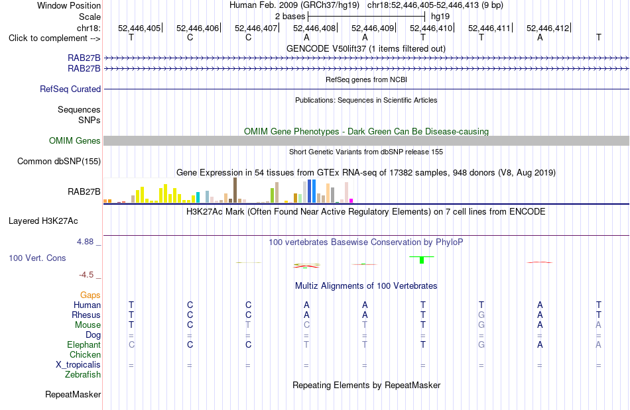Screen dimensions: 630x410
Task: Open the "RefSeq genes from NCBI" track title
Action: coord(366,79)
